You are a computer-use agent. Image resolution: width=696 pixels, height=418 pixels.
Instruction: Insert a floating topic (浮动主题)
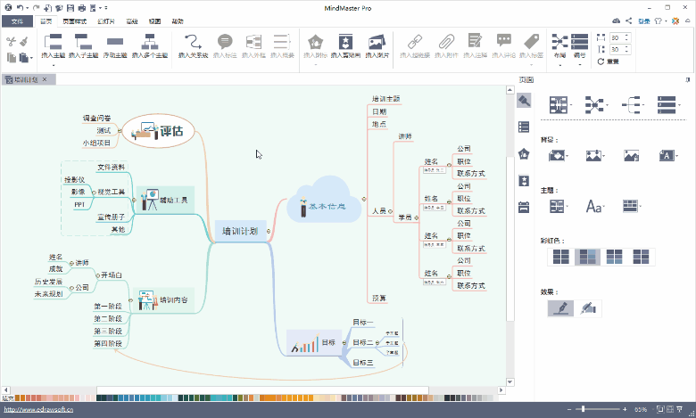[115, 42]
